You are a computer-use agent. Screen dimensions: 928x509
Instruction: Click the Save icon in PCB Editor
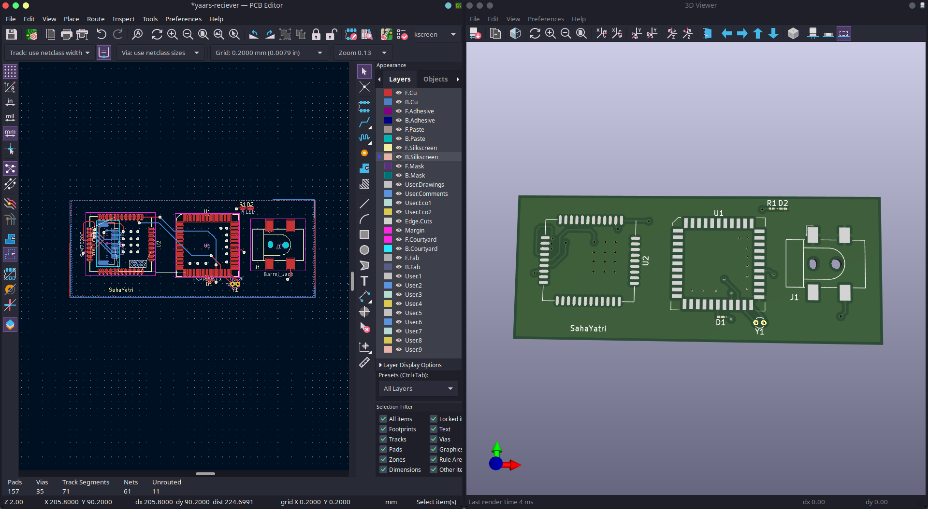12,34
